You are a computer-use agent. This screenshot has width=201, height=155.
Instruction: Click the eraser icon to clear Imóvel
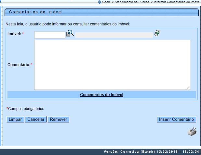(157, 34)
